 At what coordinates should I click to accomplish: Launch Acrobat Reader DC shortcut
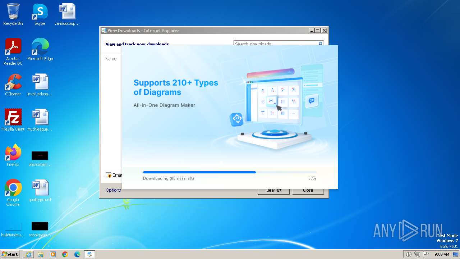tap(13, 52)
